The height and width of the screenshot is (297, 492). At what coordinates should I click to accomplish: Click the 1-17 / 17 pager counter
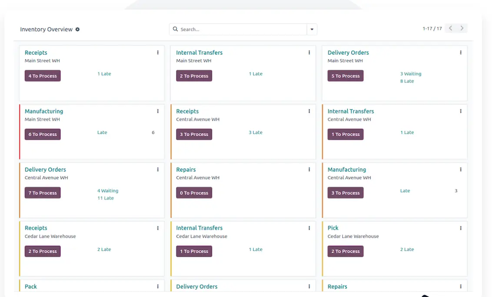[432, 29]
